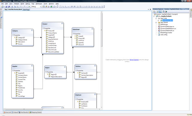Select the Discount property in OrderDetail
This screenshot has width=192, height=116.
[x=81, y=45]
